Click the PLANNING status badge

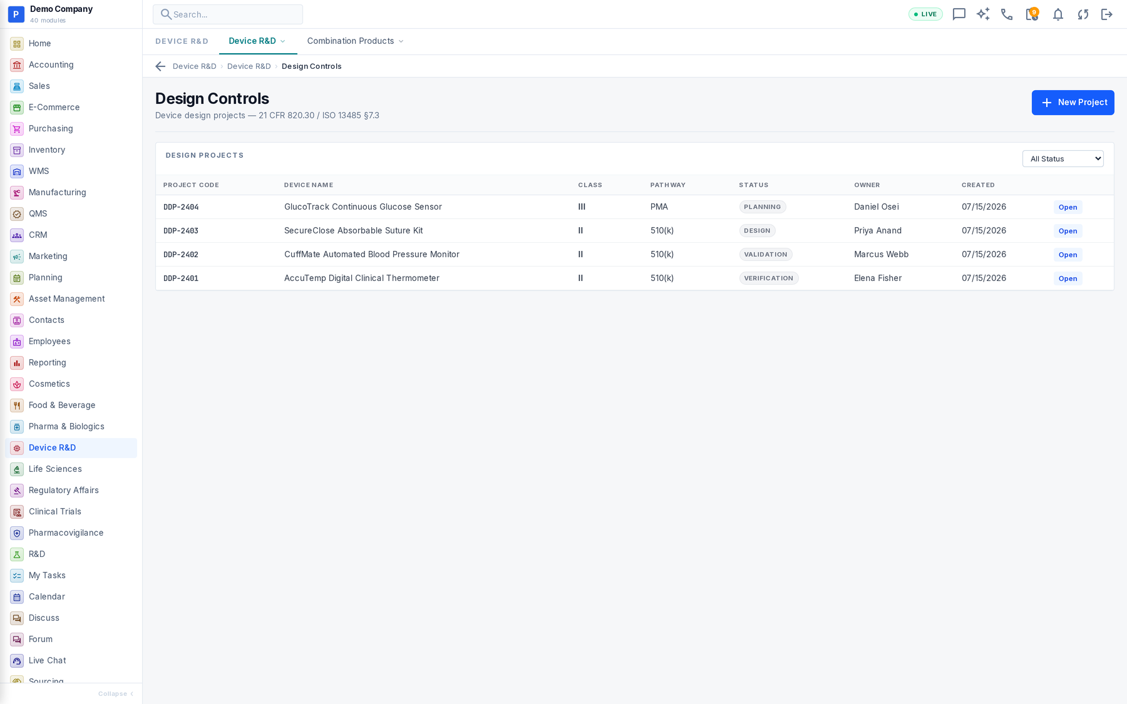(762, 207)
